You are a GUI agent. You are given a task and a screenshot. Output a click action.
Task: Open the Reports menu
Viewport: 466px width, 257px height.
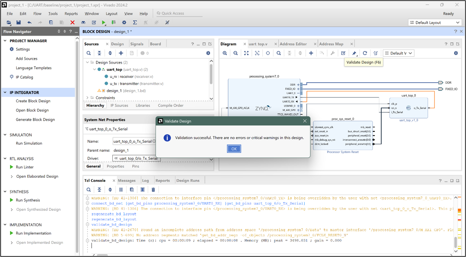click(71, 14)
